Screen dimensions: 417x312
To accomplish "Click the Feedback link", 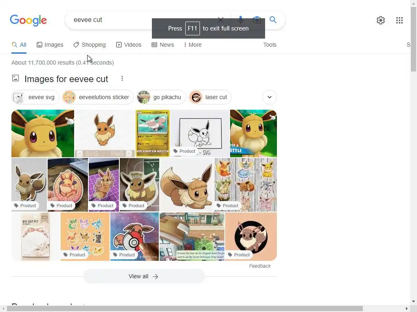I will click(259, 266).
